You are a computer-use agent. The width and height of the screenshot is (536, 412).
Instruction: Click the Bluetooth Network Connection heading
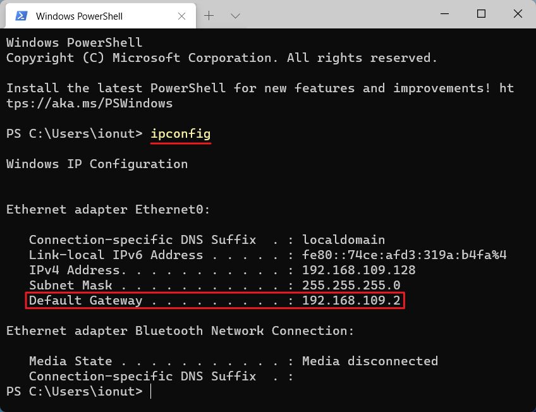180,330
